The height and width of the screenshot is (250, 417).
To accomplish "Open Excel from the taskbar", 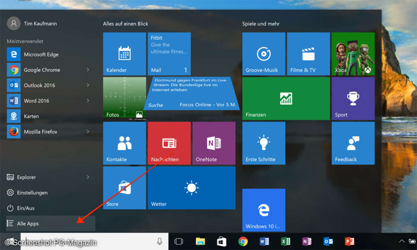I will pyautogui.click(x=285, y=241).
